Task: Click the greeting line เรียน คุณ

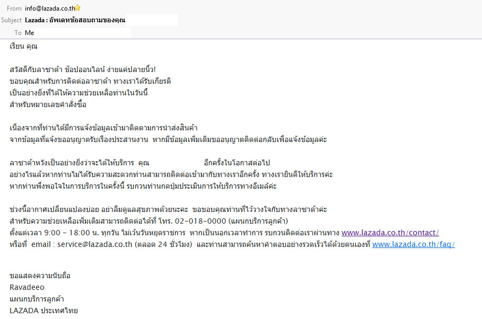Action: [x=24, y=47]
